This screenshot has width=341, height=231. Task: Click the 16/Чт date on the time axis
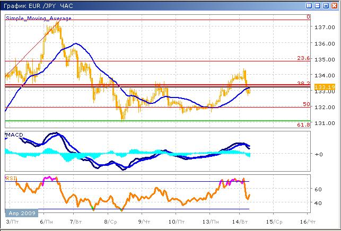305,220
